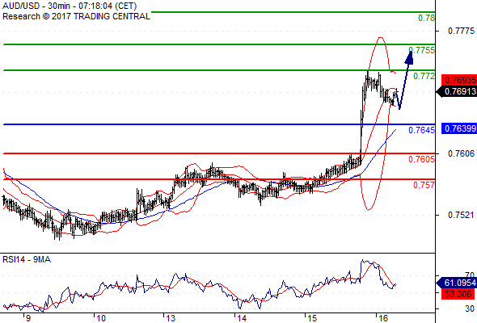The height and width of the screenshot is (323, 477).
Task: Click the 0.7775 price axis label
Action: [461, 31]
